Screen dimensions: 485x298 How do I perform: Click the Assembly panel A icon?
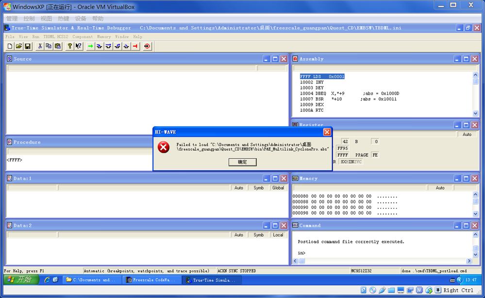point(295,59)
